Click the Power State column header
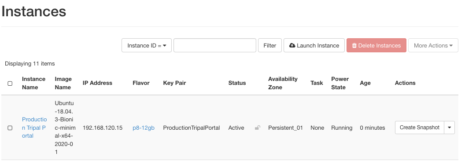Viewport: 465px width, 164px height. [x=340, y=83]
